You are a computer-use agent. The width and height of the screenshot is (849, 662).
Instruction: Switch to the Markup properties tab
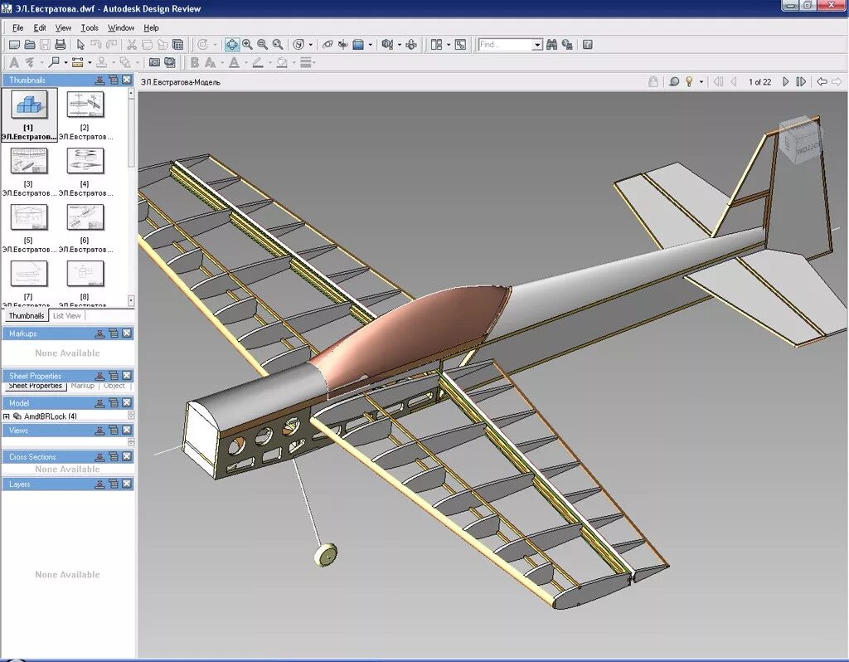click(83, 386)
